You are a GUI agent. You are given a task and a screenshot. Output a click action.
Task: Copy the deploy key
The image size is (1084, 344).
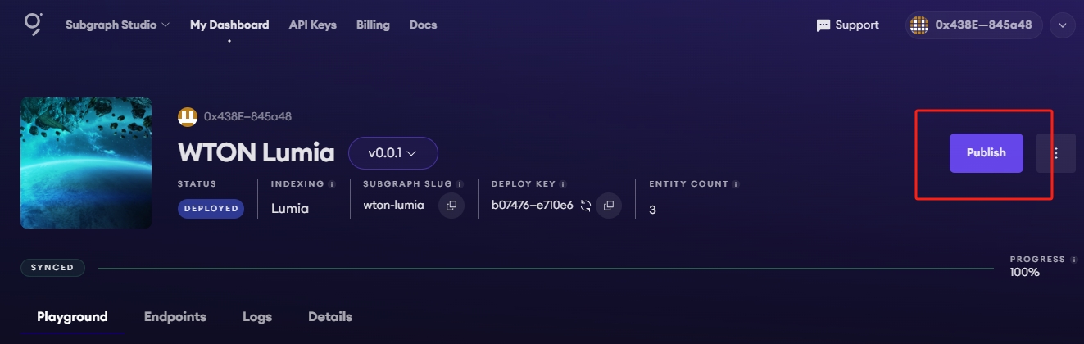(x=609, y=206)
